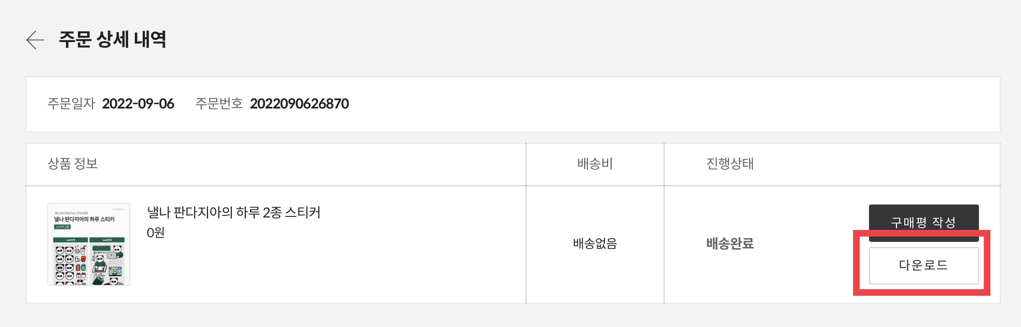This screenshot has height=327, width=1021.
Task: Click the 배송비 column header
Action: tap(595, 164)
